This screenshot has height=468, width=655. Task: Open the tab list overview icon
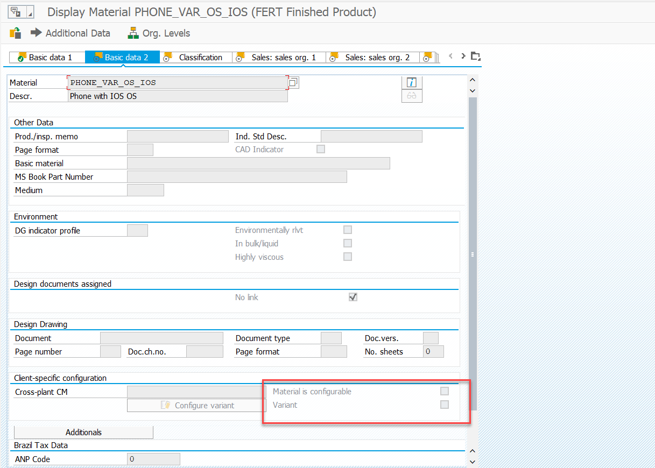[475, 56]
